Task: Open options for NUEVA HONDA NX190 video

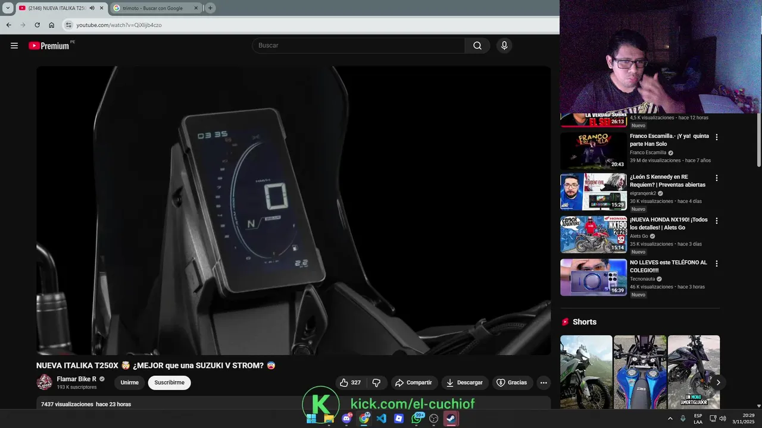Action: point(717,221)
